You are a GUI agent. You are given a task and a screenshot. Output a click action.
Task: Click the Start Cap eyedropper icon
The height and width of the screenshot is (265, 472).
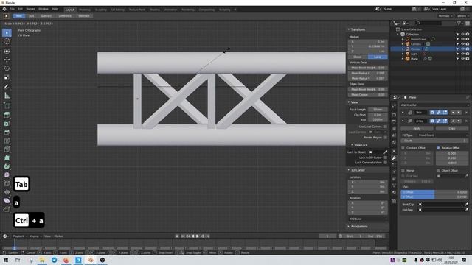click(x=466, y=205)
